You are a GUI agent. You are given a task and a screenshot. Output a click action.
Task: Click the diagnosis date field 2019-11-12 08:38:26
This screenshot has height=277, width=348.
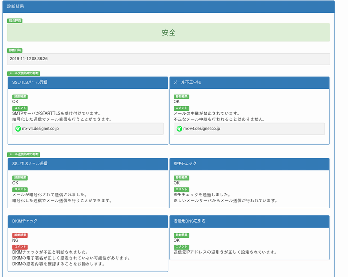[169, 59]
